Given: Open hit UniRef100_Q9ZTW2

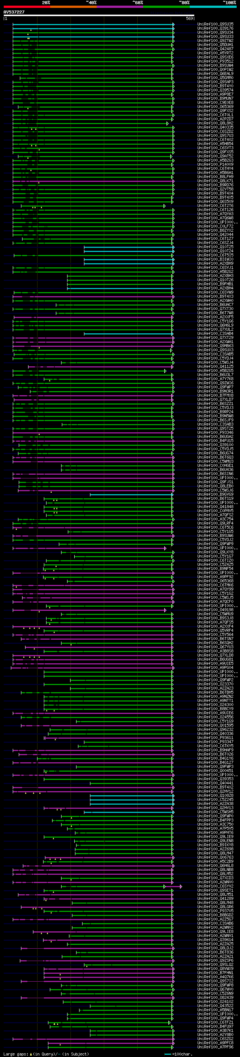Looking at the screenshot, I should (x=215, y=40).
